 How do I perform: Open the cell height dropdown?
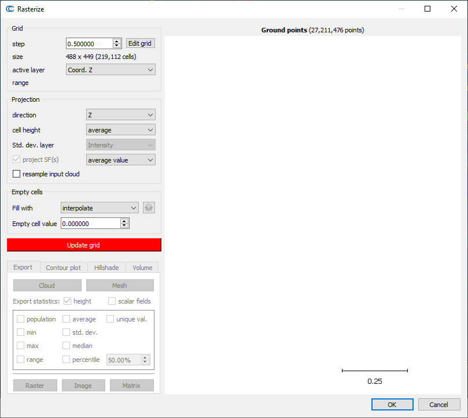tap(120, 130)
